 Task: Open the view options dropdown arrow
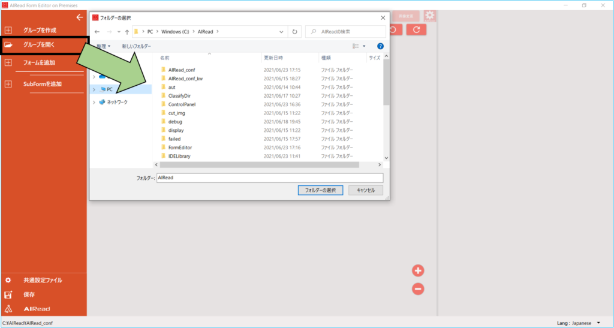(364, 46)
